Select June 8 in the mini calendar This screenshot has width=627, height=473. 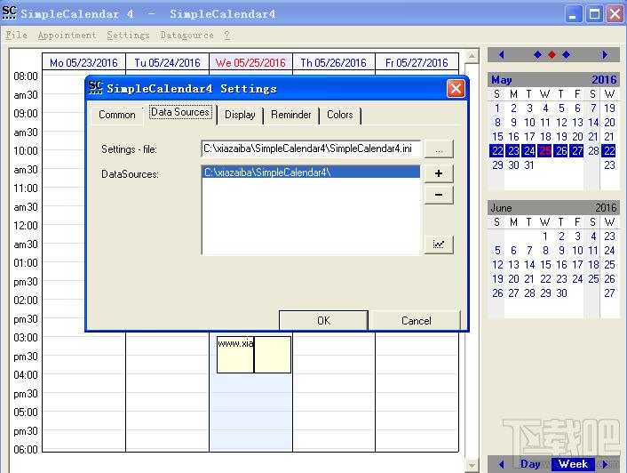[x=545, y=251]
